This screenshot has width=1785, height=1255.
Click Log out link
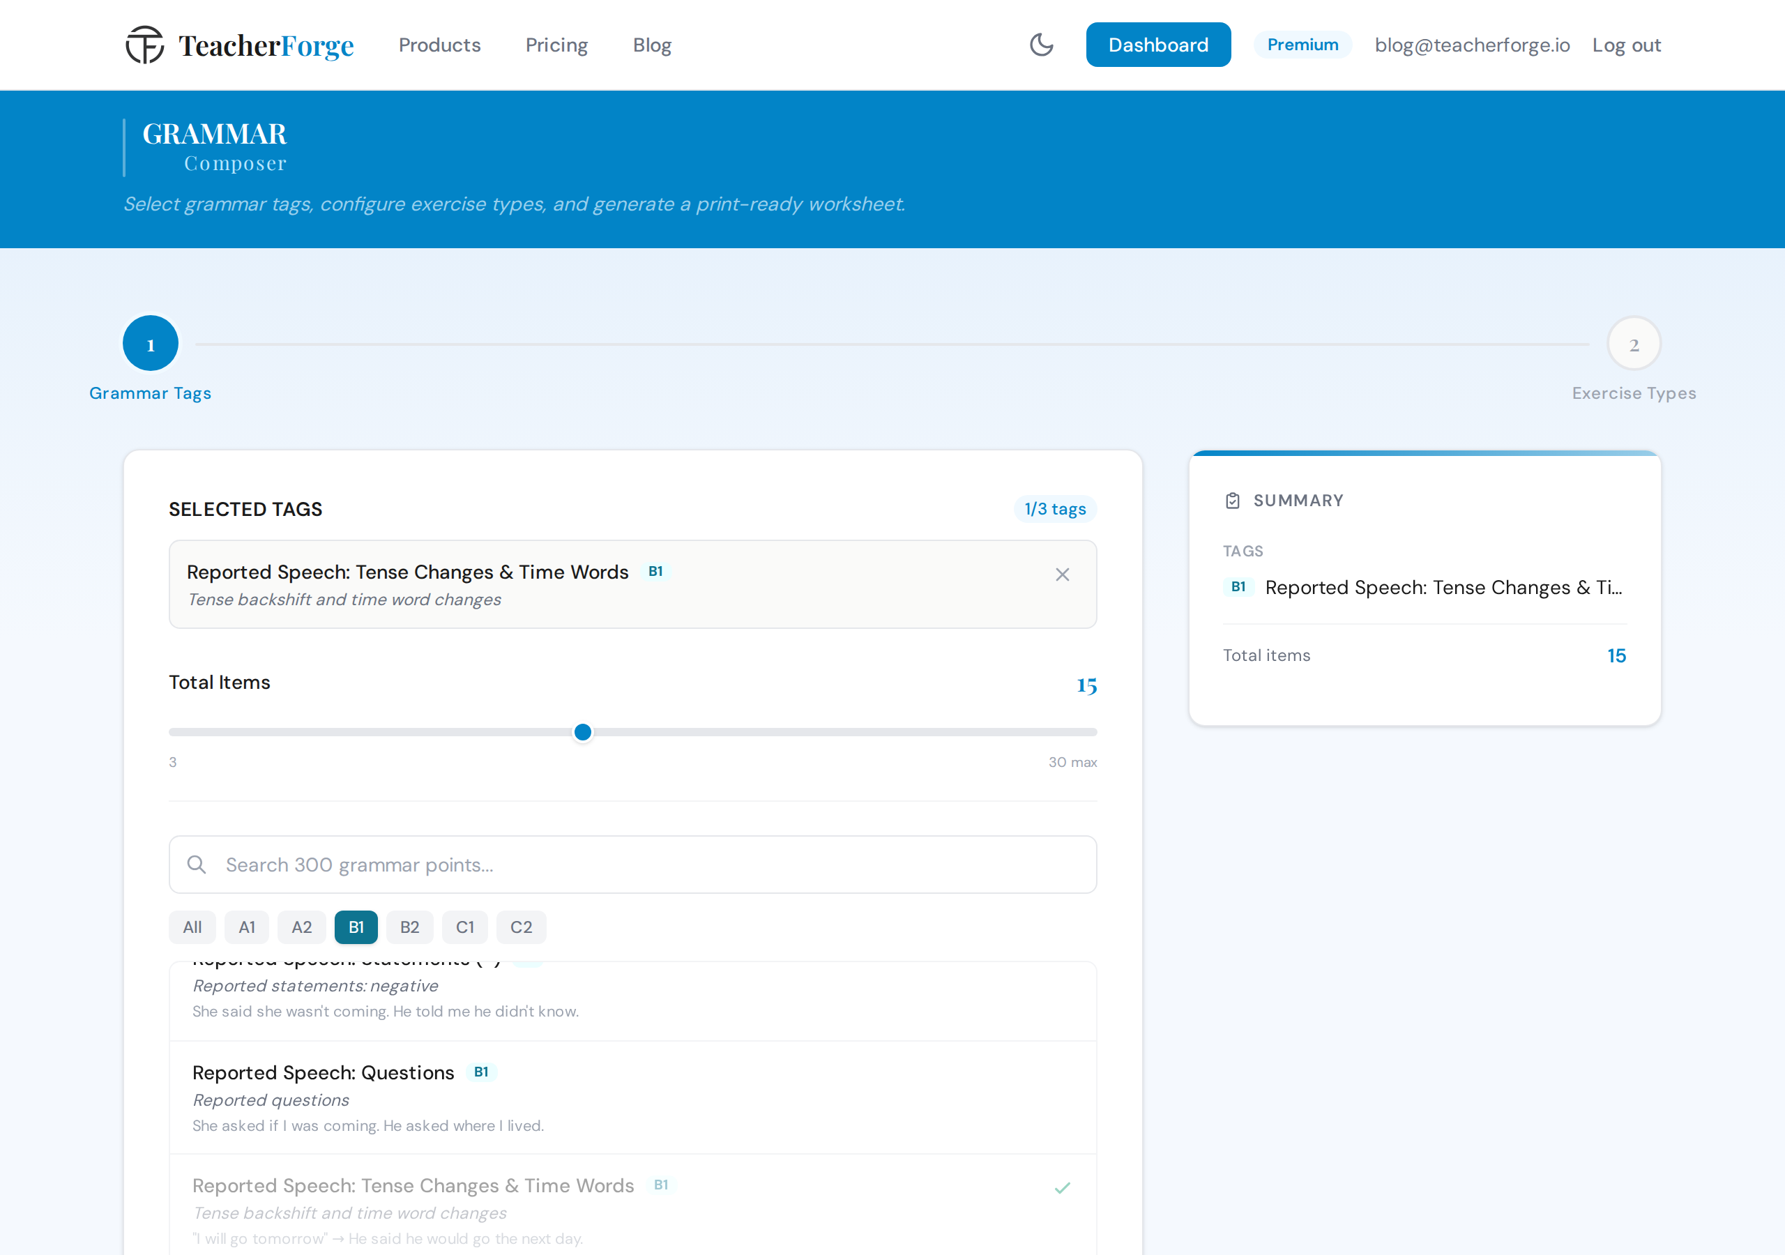click(x=1627, y=45)
